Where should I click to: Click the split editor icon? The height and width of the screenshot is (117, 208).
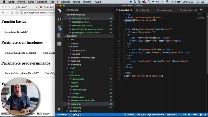201,10
